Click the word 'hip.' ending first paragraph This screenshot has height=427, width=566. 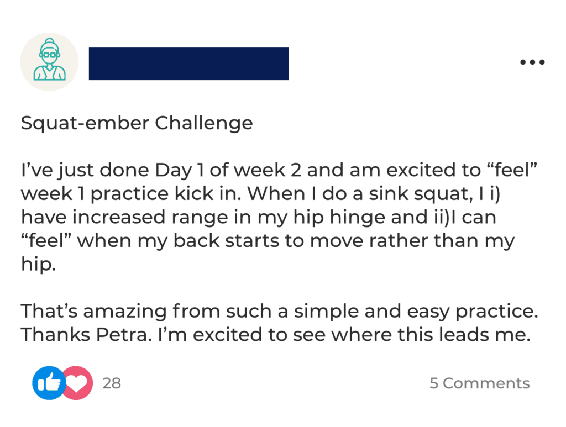tap(38, 264)
